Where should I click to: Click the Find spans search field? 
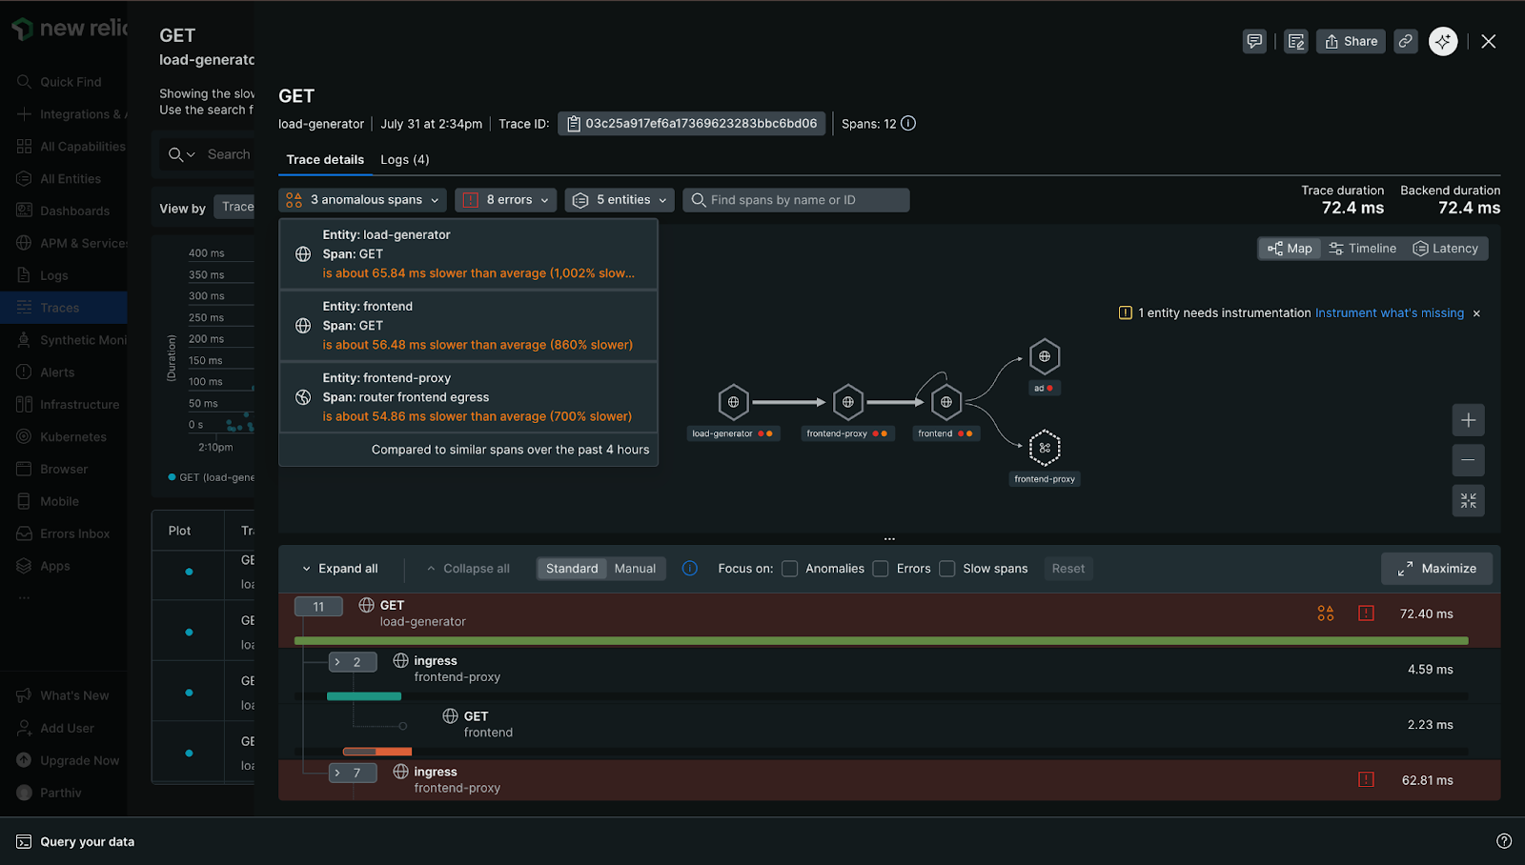pyautogui.click(x=801, y=200)
